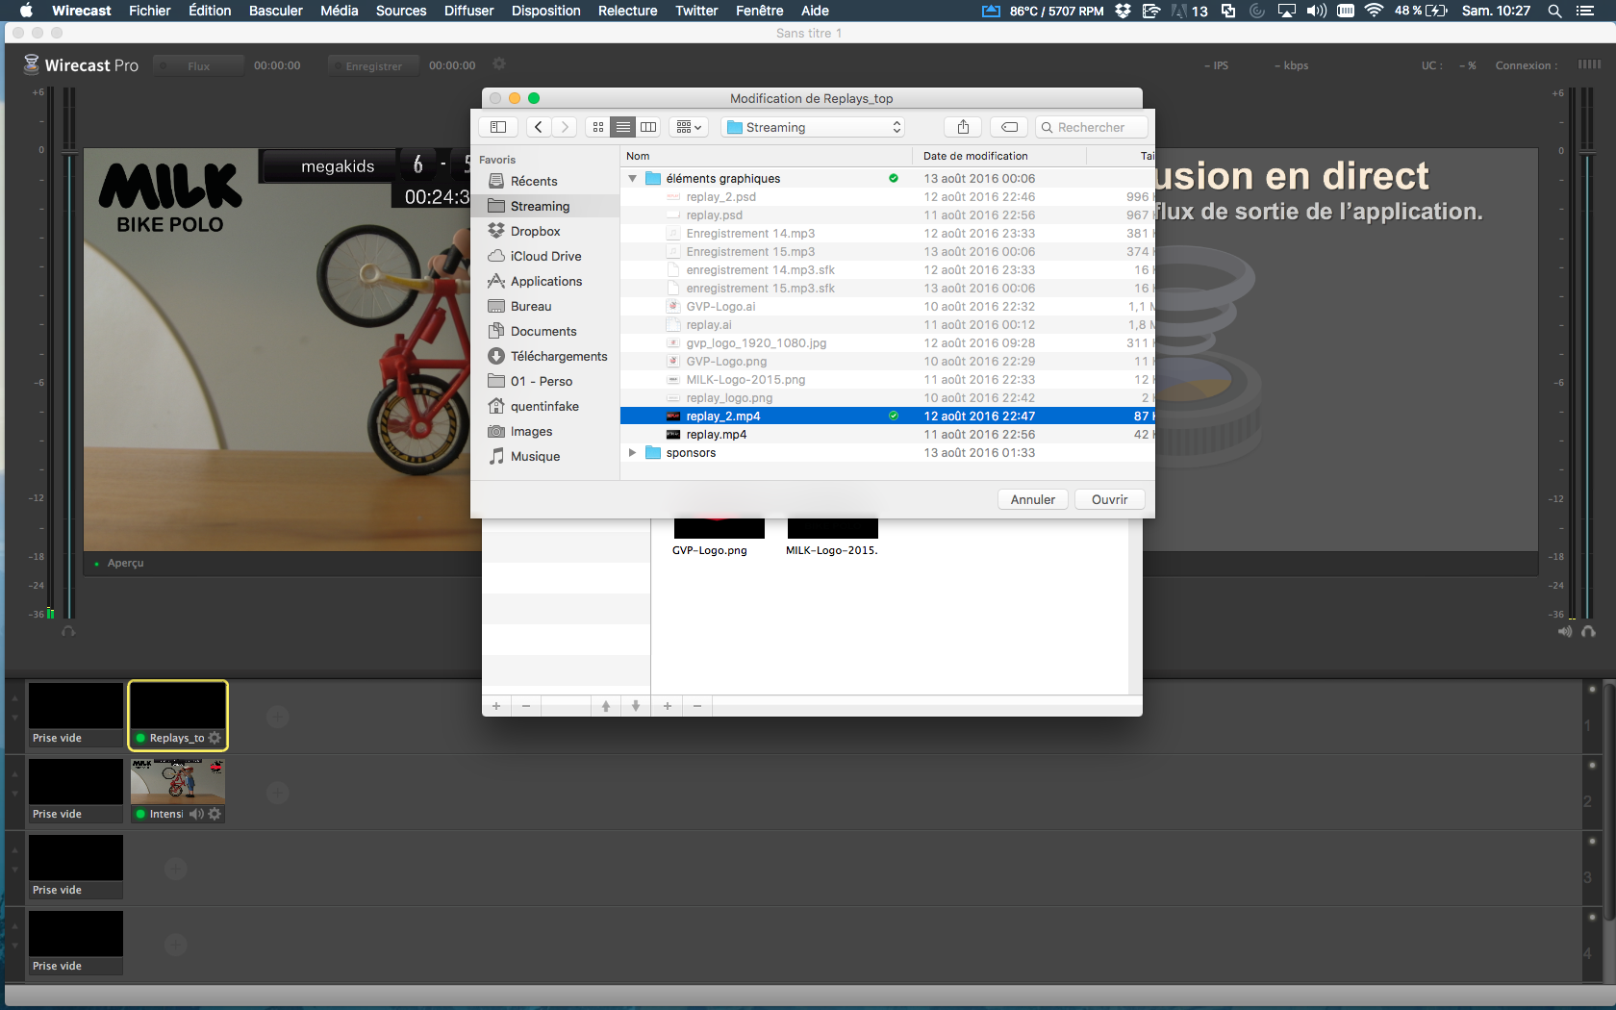Toggle the headphones monitor under left meter

pos(68,631)
